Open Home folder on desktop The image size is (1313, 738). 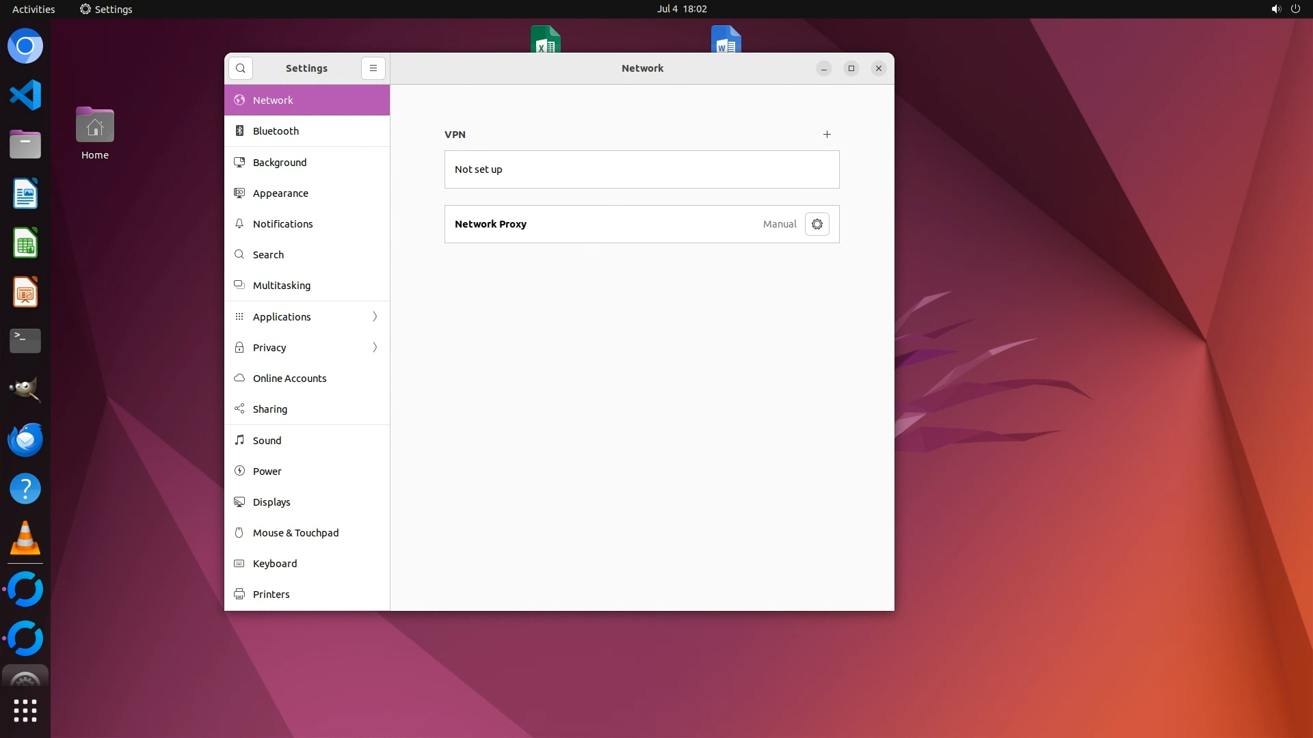(x=95, y=133)
